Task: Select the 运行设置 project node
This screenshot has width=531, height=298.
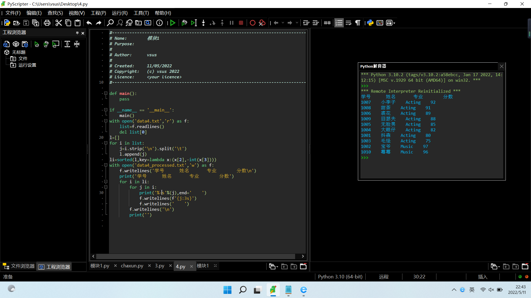Action: click(27, 65)
